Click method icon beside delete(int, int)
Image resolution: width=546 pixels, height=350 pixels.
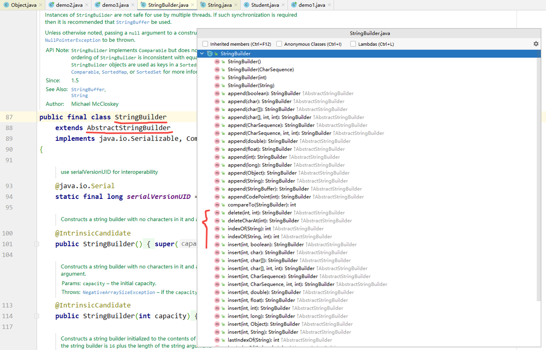pyautogui.click(x=217, y=213)
